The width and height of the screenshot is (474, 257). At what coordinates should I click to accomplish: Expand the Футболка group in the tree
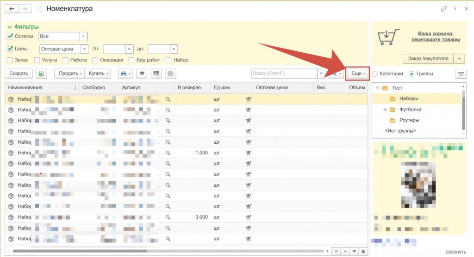[x=385, y=110]
